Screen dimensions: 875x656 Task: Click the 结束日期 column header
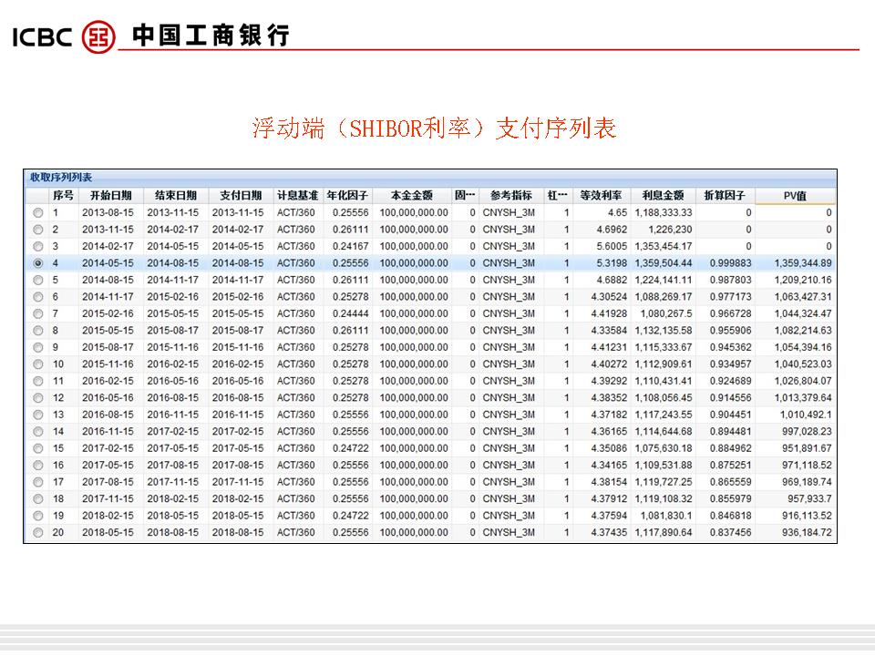(x=175, y=196)
